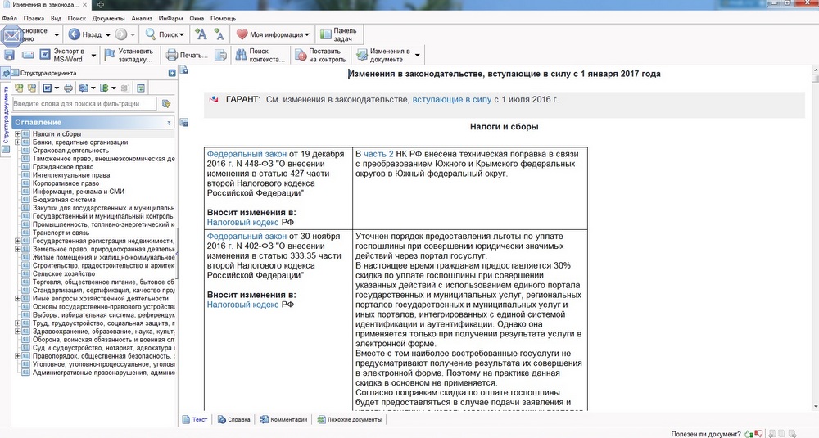The width and height of the screenshot is (819, 438).
Task: Click collapse-all tree icon in structure panel
Action: coord(32,88)
